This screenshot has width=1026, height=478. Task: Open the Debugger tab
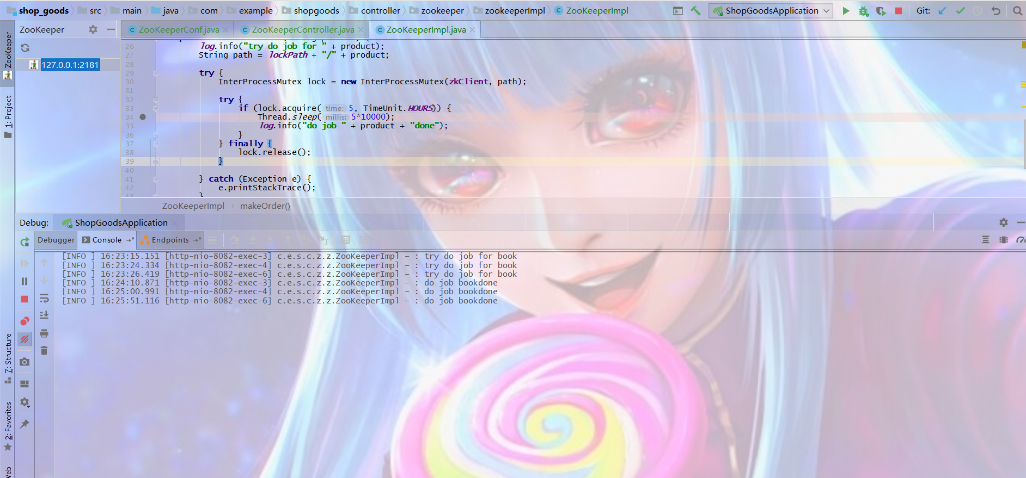coord(56,240)
